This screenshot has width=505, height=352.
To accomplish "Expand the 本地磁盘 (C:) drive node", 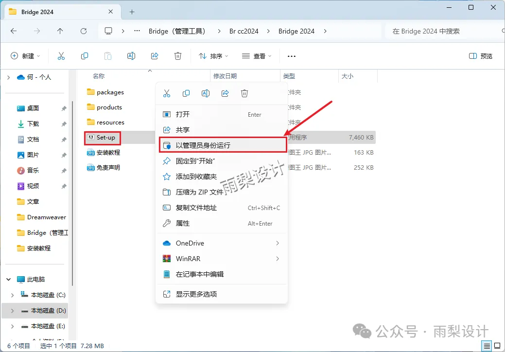I will [12, 295].
